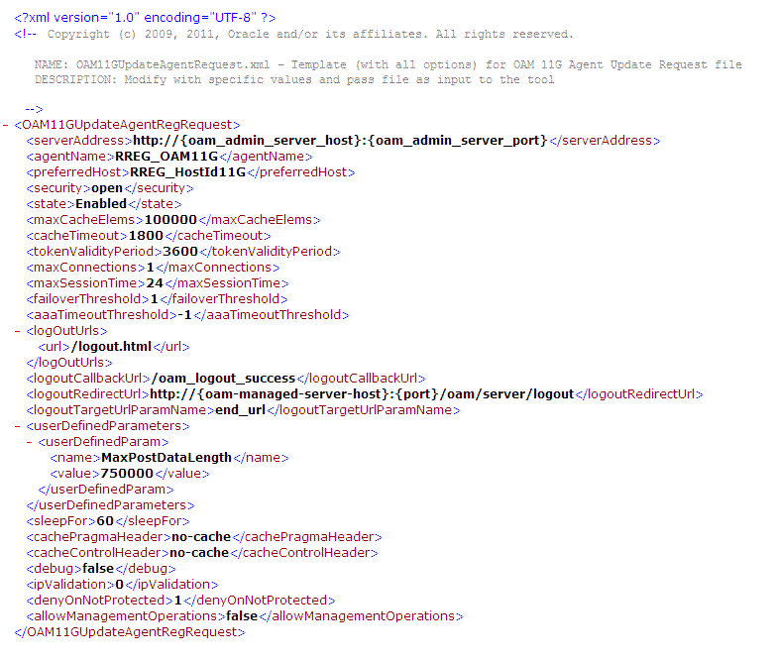Image resolution: width=776 pixels, height=660 pixels.
Task: Click the logoutTargetUrlParamName value end_url
Action: pos(241,410)
